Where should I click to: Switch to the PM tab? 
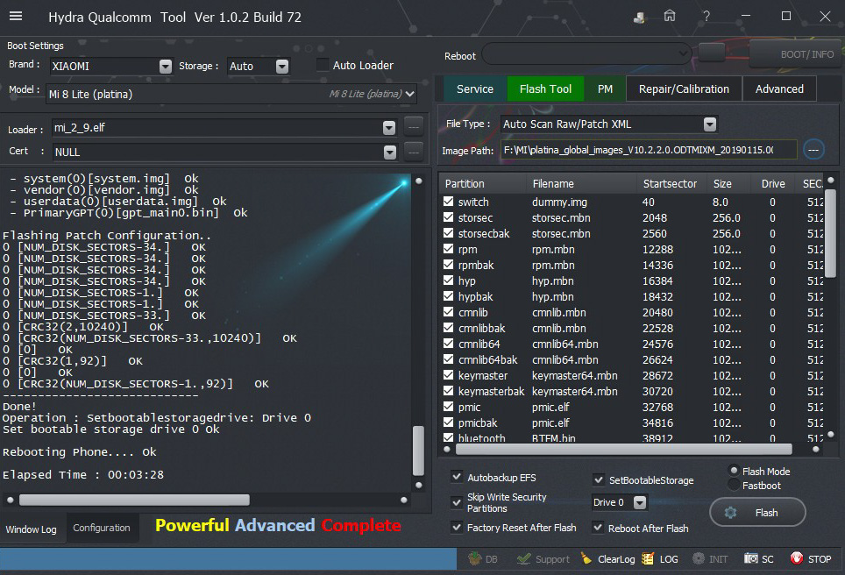point(605,89)
